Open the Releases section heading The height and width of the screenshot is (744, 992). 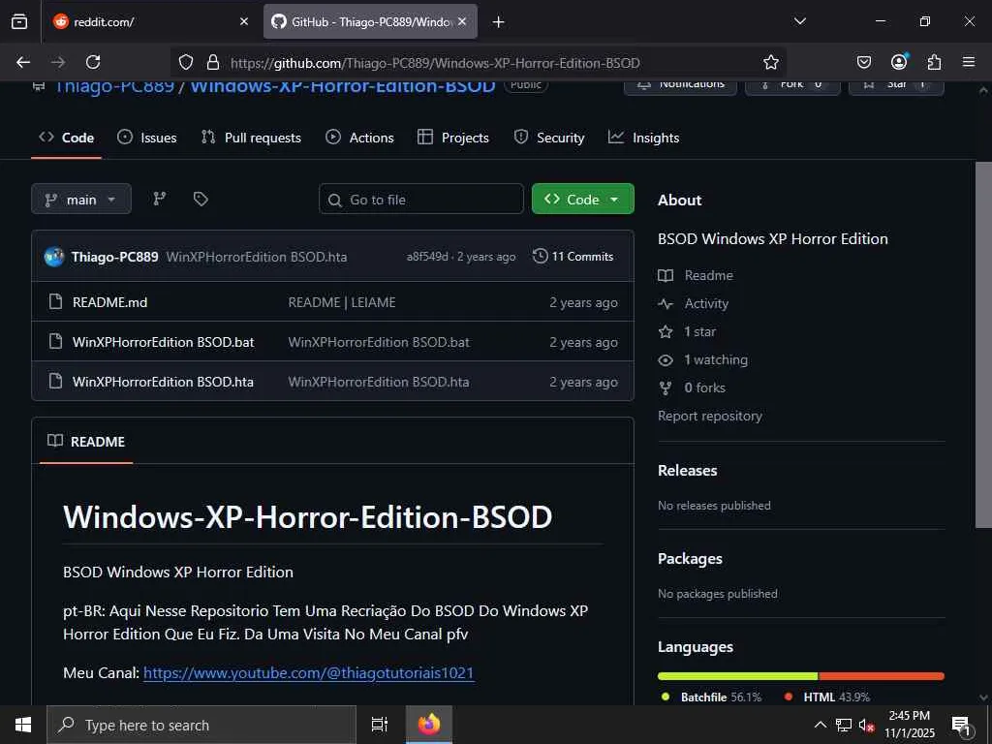(x=687, y=470)
